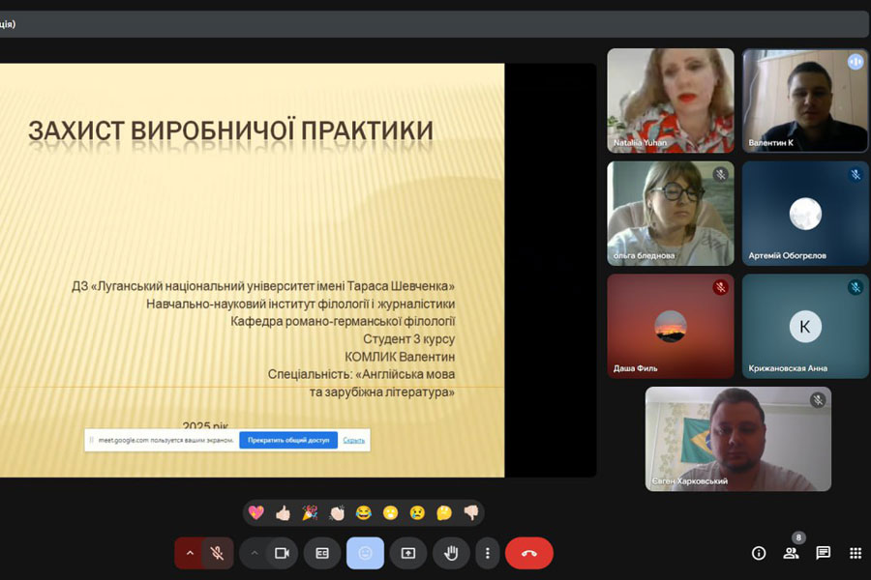This screenshot has width=871, height=580.
Task: Click the text Кафедра романо-германської філології
Action: pyautogui.click(x=343, y=321)
